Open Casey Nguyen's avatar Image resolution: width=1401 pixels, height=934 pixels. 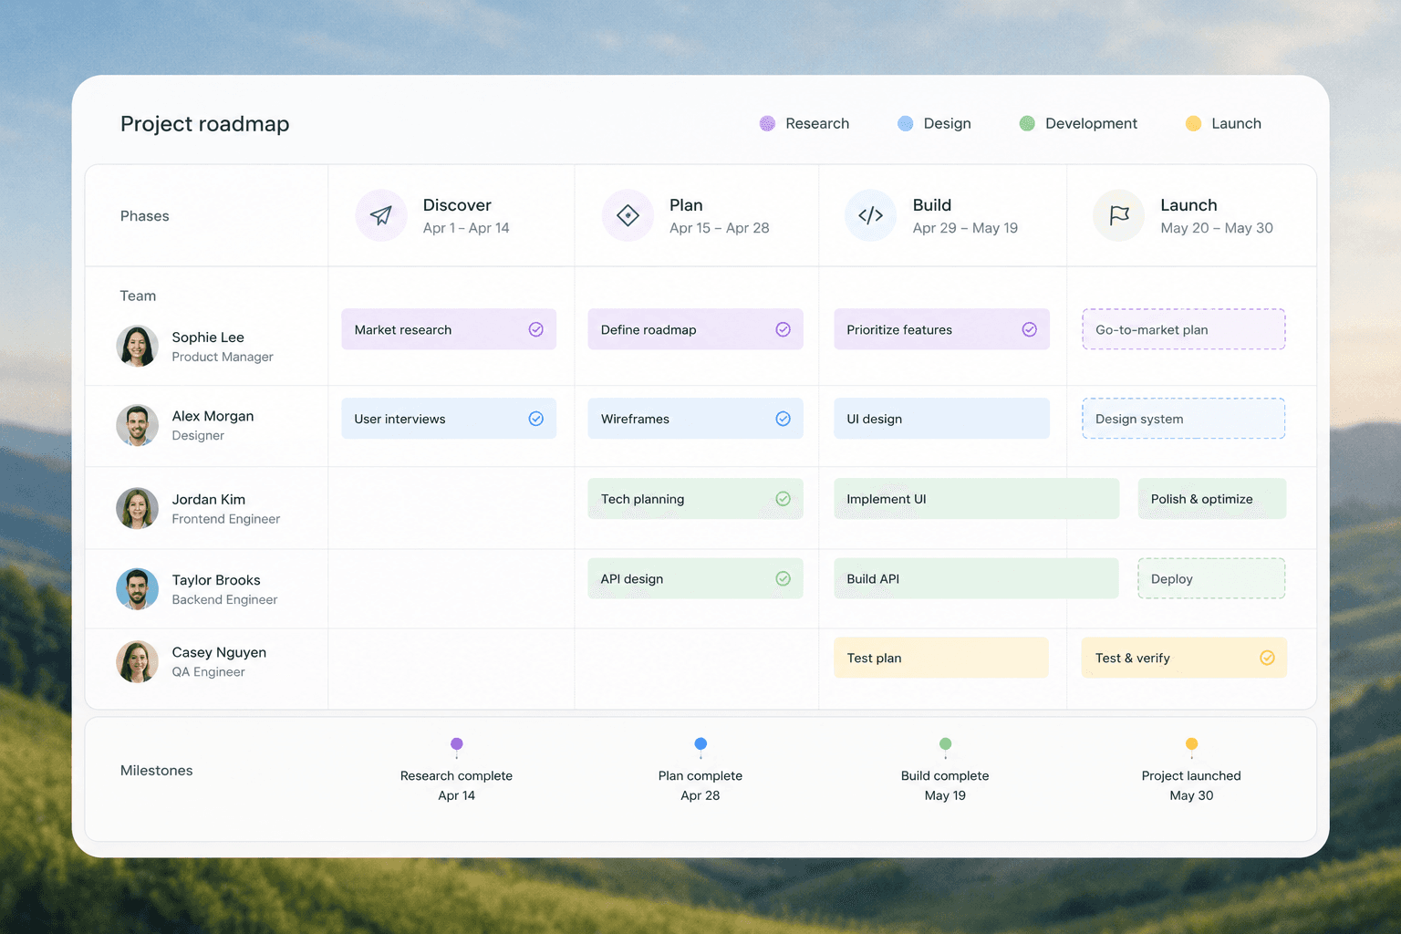(x=137, y=661)
